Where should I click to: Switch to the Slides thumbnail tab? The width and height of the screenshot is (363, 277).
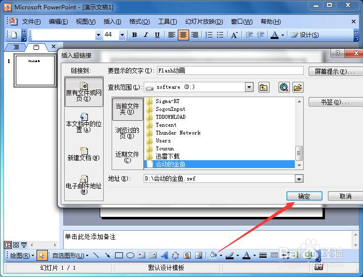pyautogui.click(x=37, y=47)
